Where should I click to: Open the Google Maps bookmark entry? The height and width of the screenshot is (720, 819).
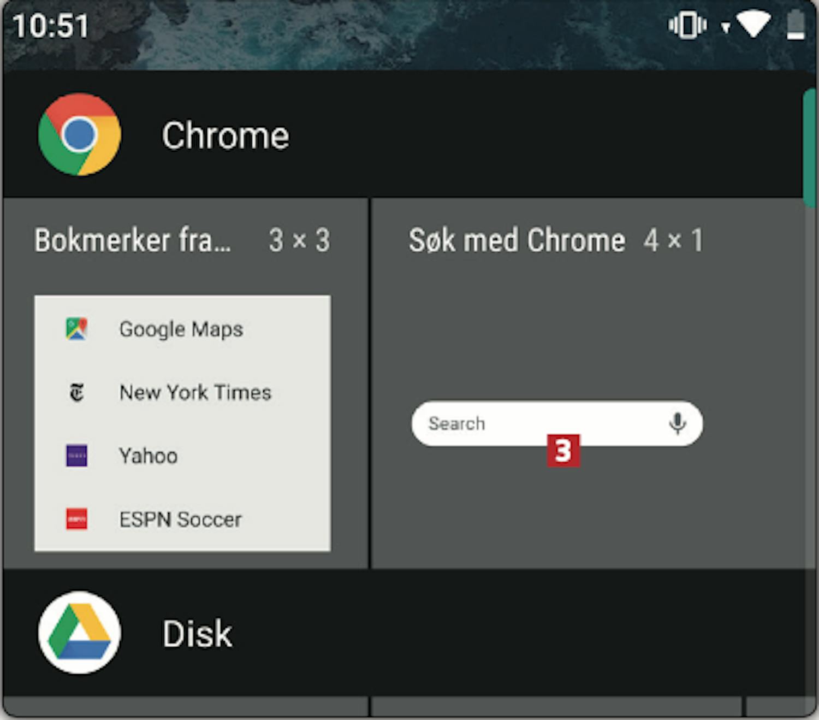182,329
